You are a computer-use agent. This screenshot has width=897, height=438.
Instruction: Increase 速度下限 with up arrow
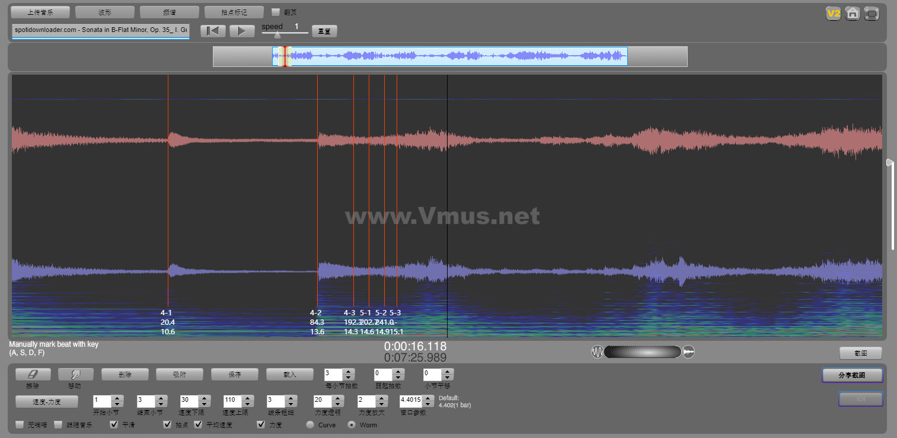(205, 398)
